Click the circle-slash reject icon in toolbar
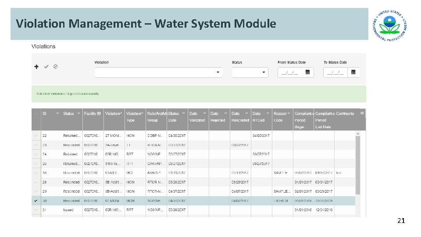The height and width of the screenshot is (237, 421). point(56,67)
